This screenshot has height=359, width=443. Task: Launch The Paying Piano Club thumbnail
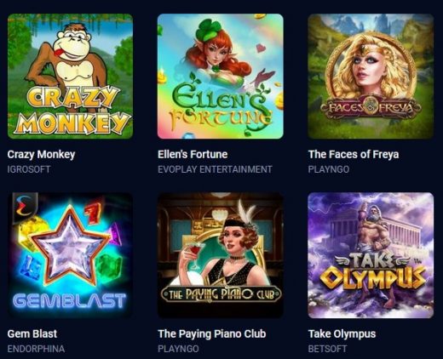click(221, 255)
